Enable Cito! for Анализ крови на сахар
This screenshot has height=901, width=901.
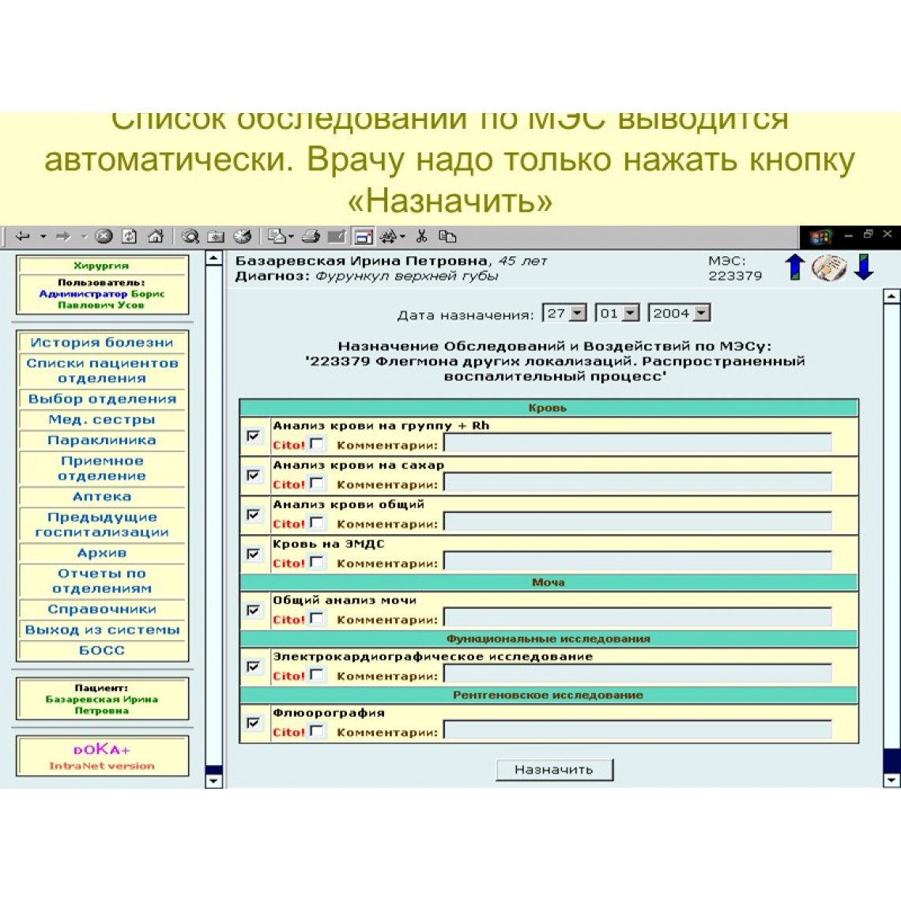(x=317, y=483)
